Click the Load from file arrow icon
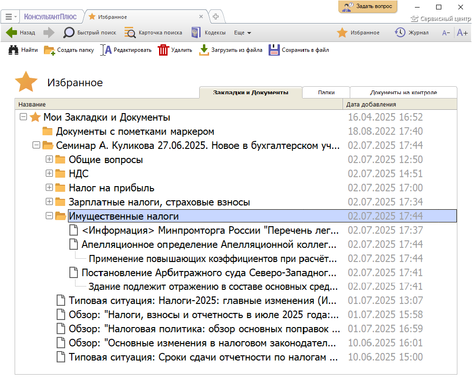 tap(204, 50)
